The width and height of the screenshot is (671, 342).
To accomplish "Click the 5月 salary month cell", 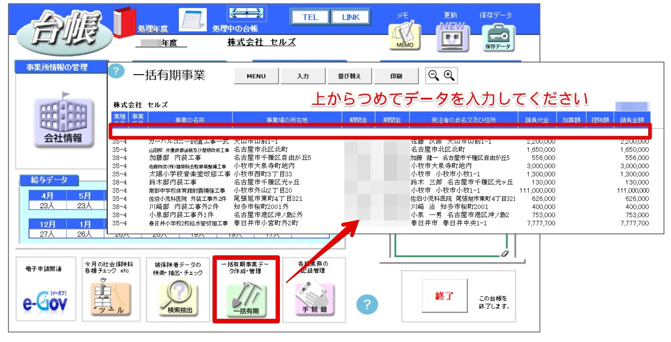I will 85,196.
